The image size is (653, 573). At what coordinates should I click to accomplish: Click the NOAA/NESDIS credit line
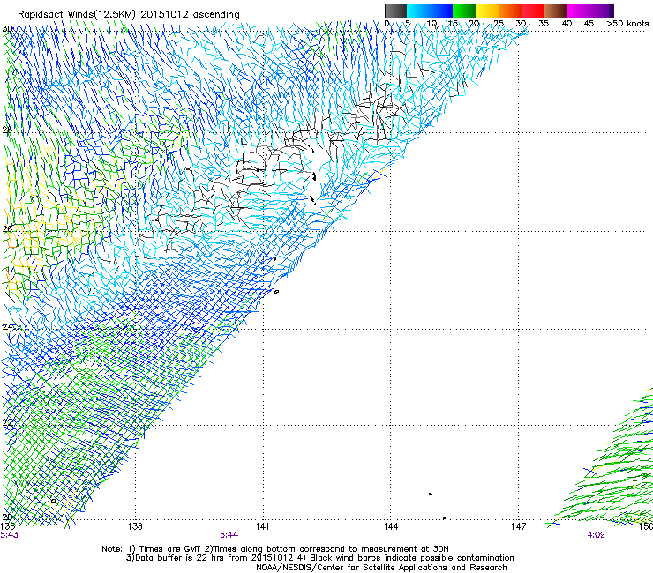(x=381, y=568)
